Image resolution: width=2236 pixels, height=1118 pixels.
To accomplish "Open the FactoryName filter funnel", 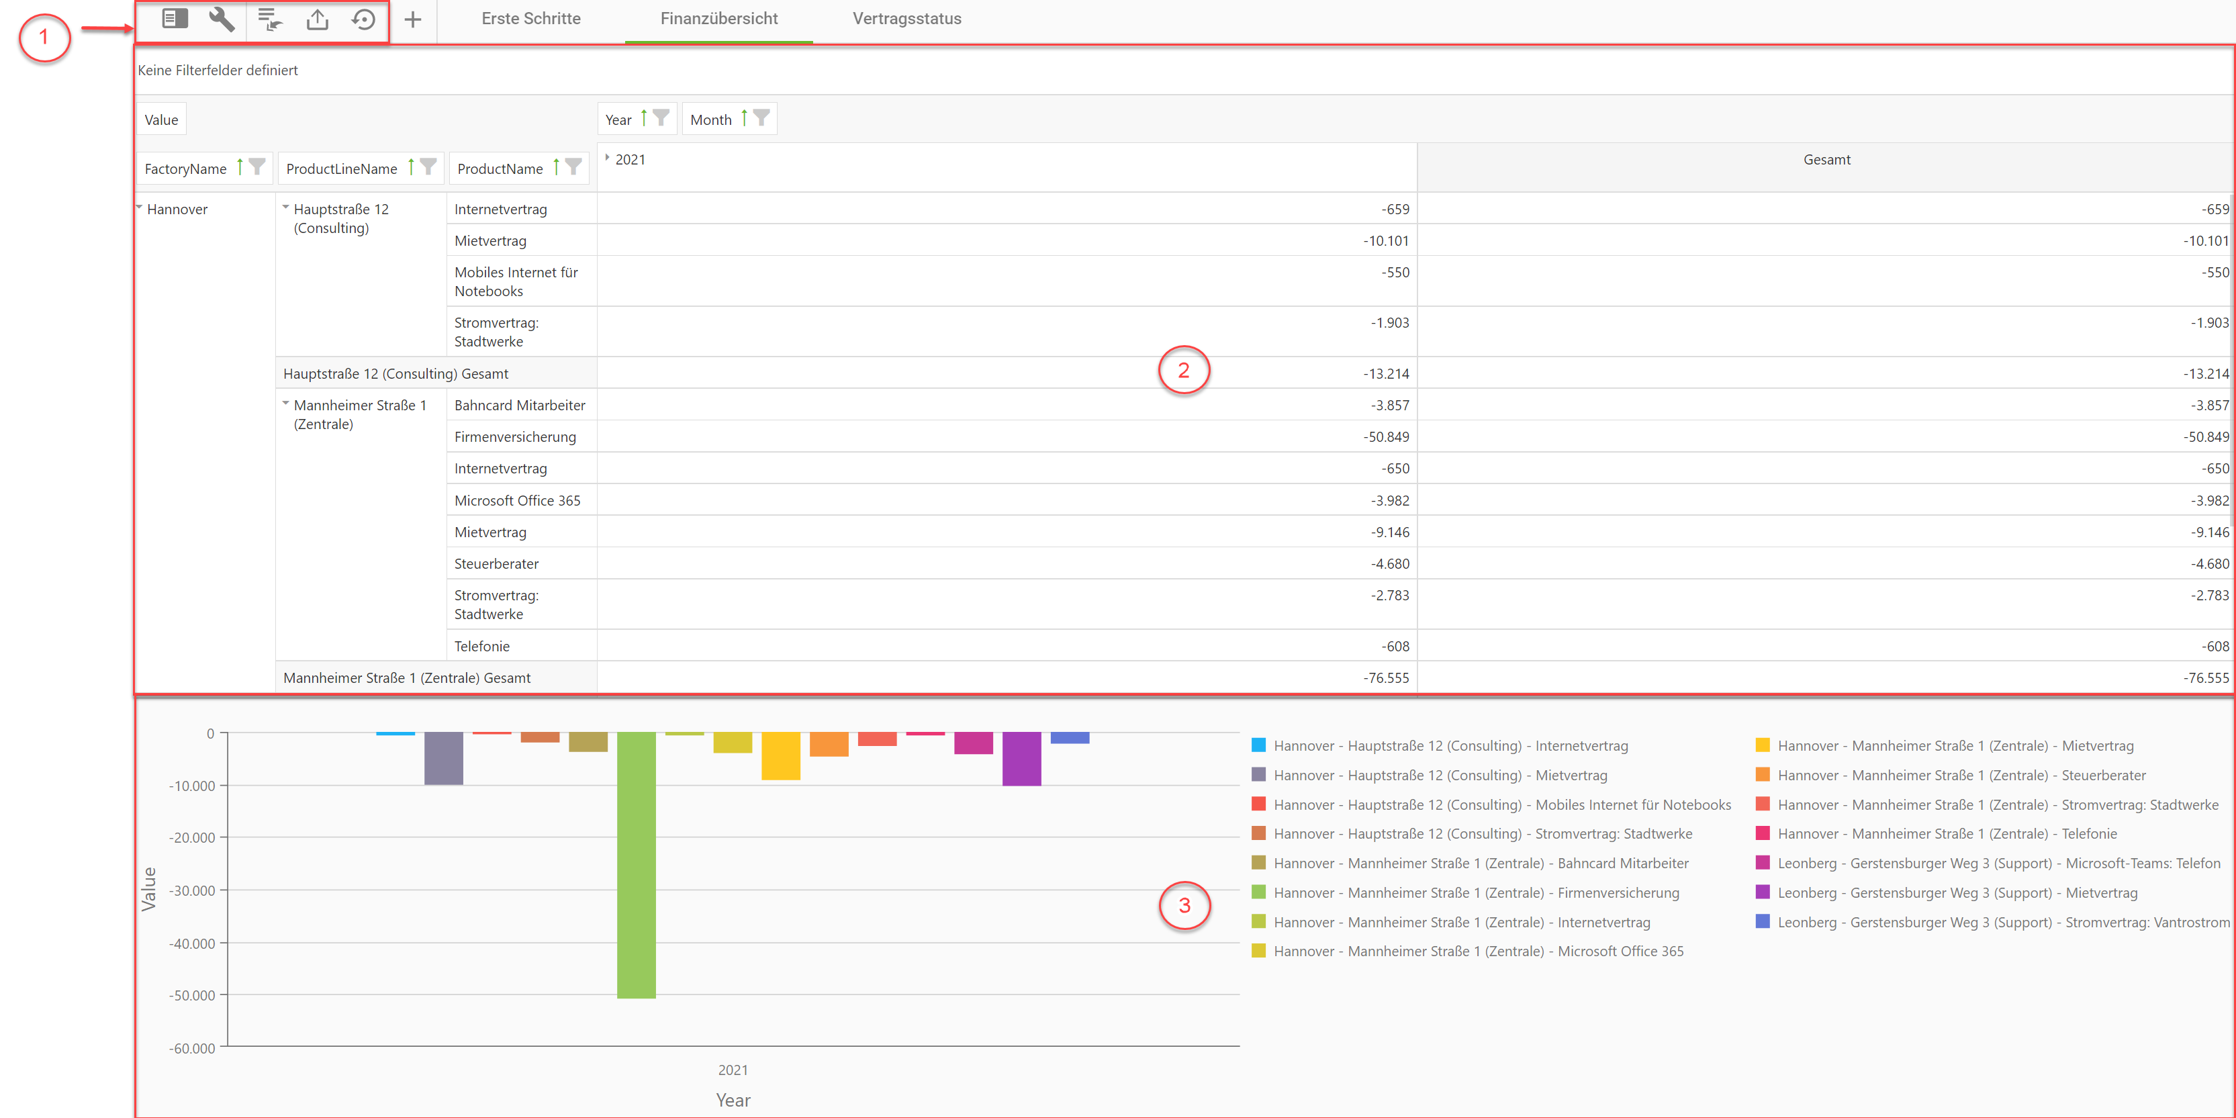I will (257, 167).
